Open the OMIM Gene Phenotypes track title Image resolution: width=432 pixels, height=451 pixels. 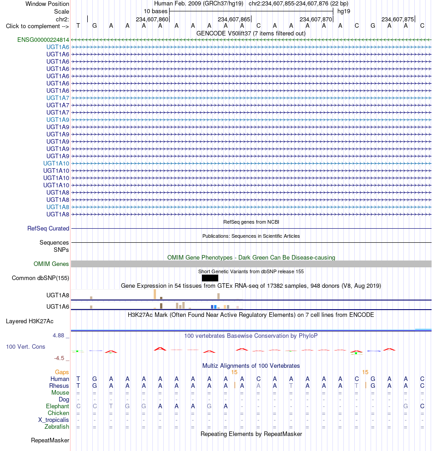[x=251, y=257]
